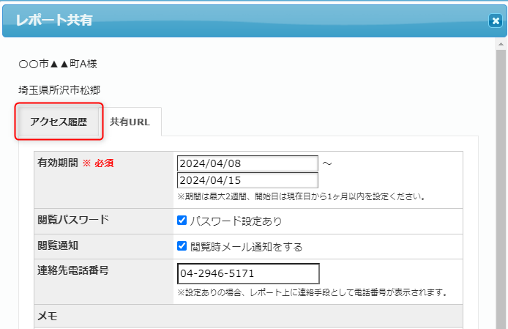Click the メモ section header
The image size is (508, 329).
(x=47, y=316)
